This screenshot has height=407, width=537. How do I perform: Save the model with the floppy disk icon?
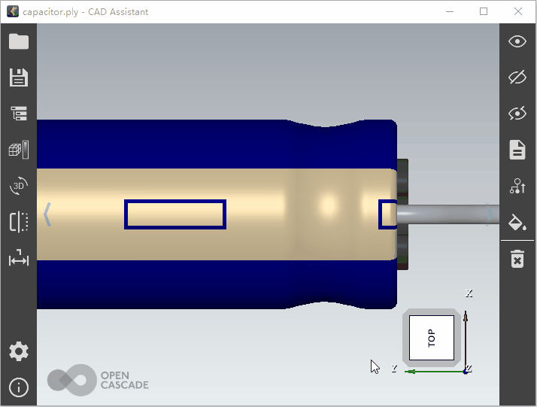(x=19, y=77)
